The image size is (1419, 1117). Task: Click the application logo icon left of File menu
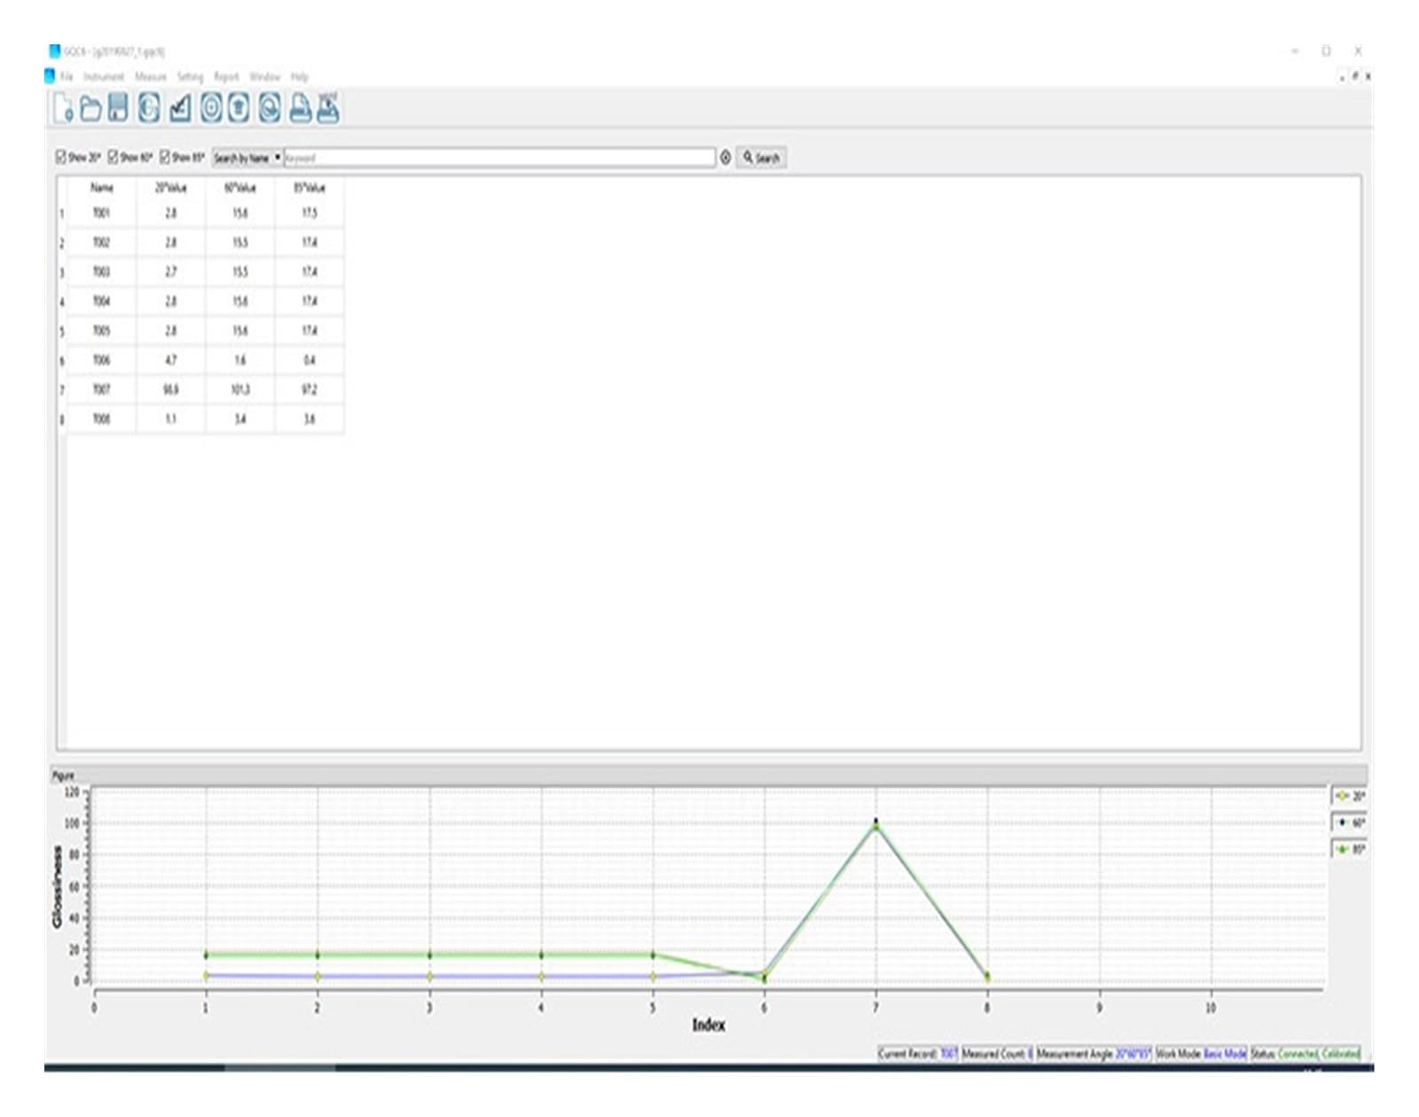[51, 76]
